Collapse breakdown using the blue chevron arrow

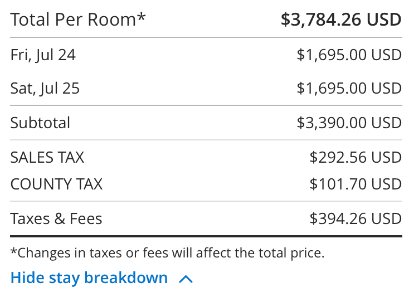186,279
